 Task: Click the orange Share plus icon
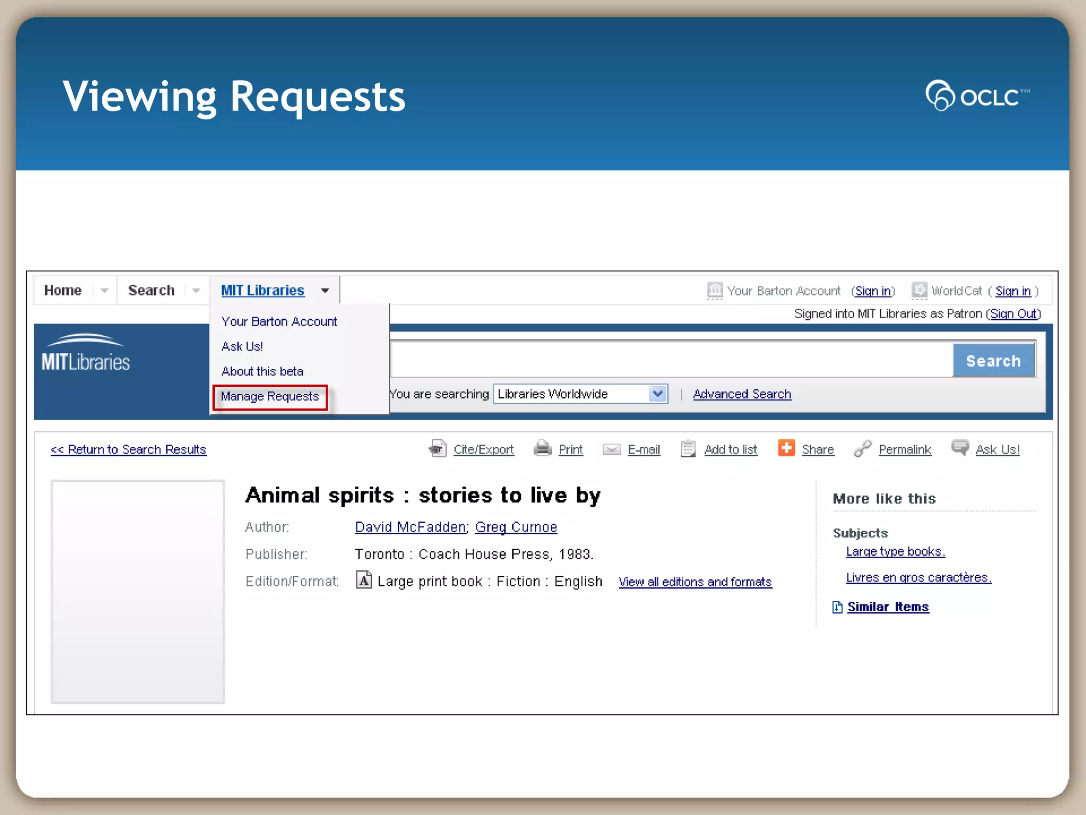pos(786,448)
